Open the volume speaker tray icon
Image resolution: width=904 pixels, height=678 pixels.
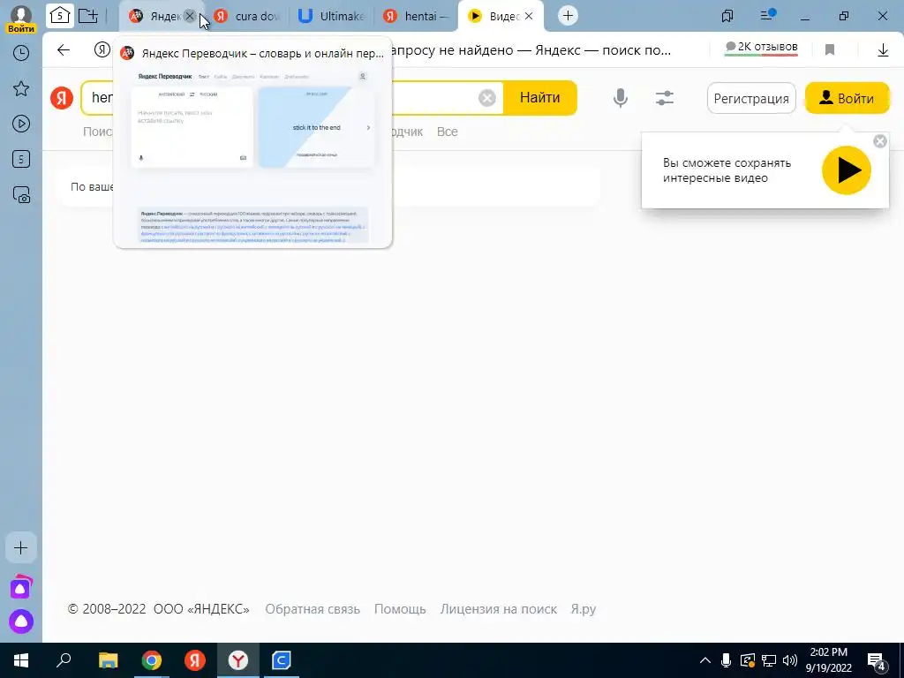[790, 660]
